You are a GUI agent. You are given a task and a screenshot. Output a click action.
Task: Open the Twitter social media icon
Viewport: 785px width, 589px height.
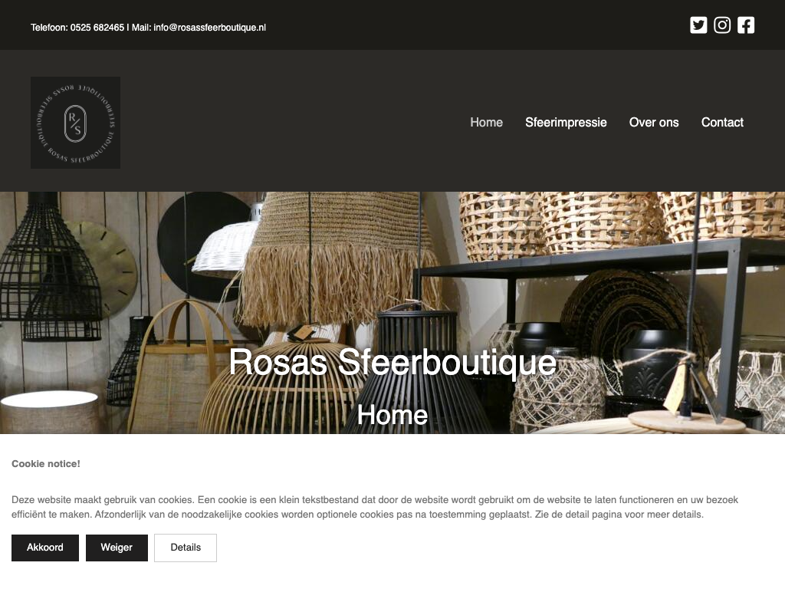coord(698,25)
